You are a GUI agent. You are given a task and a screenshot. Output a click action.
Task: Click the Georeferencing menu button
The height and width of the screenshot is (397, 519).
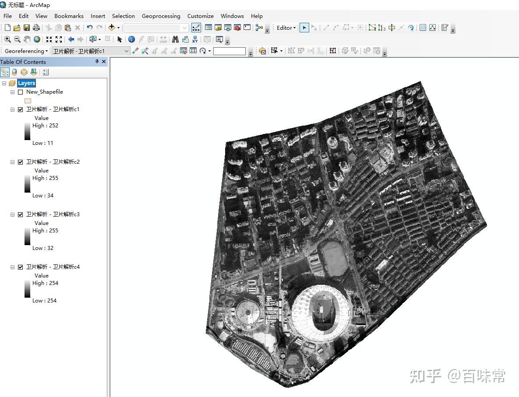26,51
